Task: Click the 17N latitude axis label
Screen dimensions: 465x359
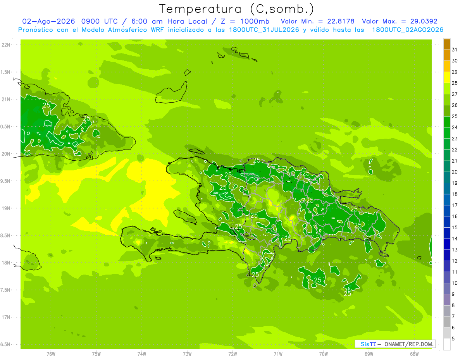Action: [x=5, y=317]
